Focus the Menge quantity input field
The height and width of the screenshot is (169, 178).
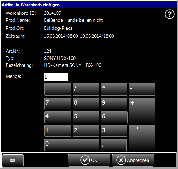(56, 77)
